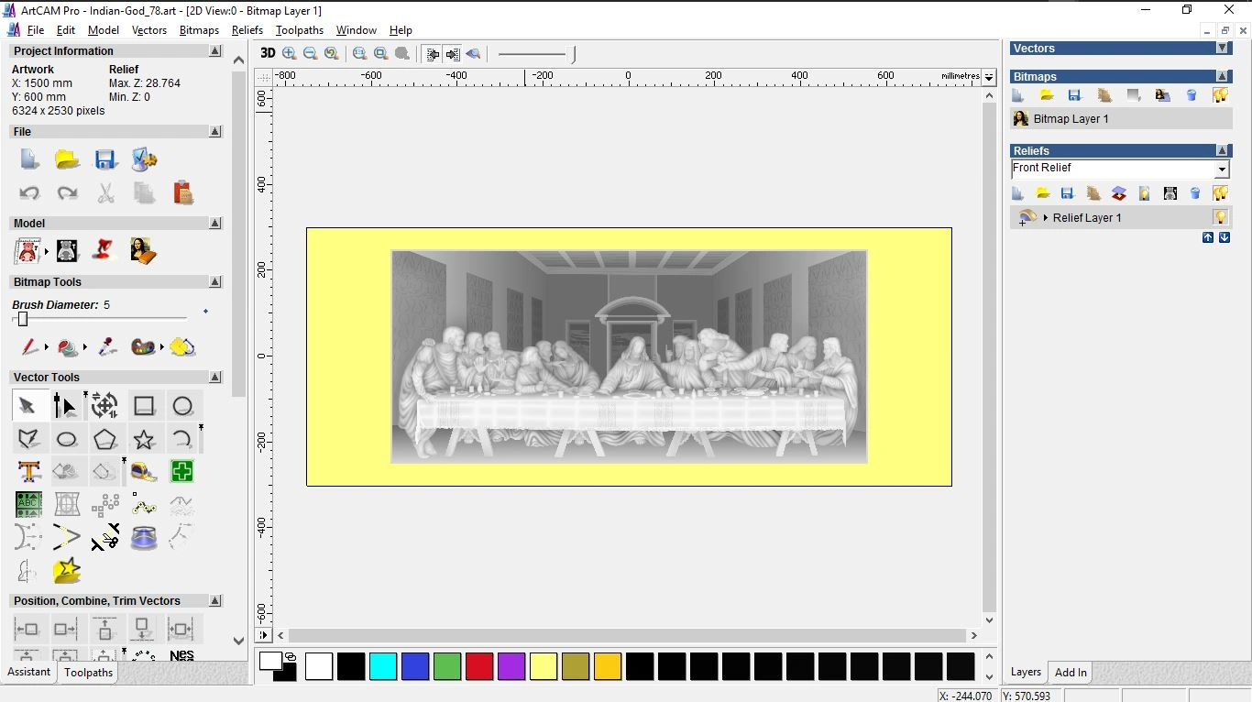Collapse the Project Information section

pyautogui.click(x=215, y=51)
